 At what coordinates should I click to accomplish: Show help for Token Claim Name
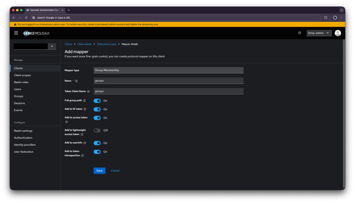(88, 91)
